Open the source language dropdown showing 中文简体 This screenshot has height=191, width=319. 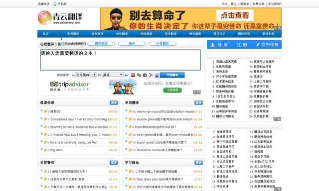pos(86,75)
